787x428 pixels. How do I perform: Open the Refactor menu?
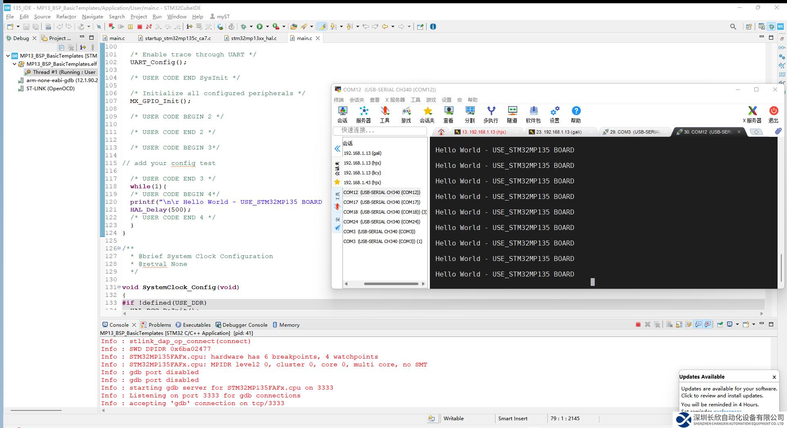66,17
